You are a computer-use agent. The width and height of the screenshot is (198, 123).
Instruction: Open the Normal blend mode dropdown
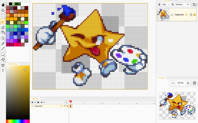pos(183,5)
